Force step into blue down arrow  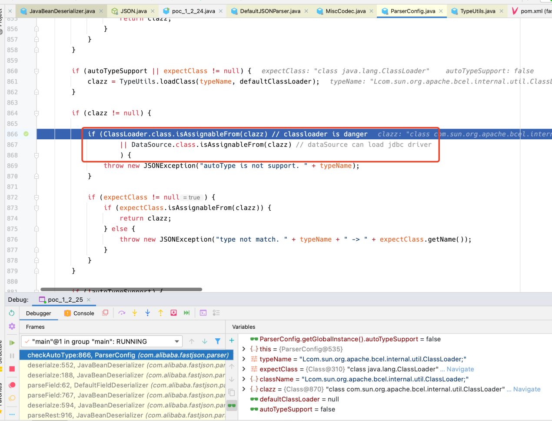(x=148, y=313)
